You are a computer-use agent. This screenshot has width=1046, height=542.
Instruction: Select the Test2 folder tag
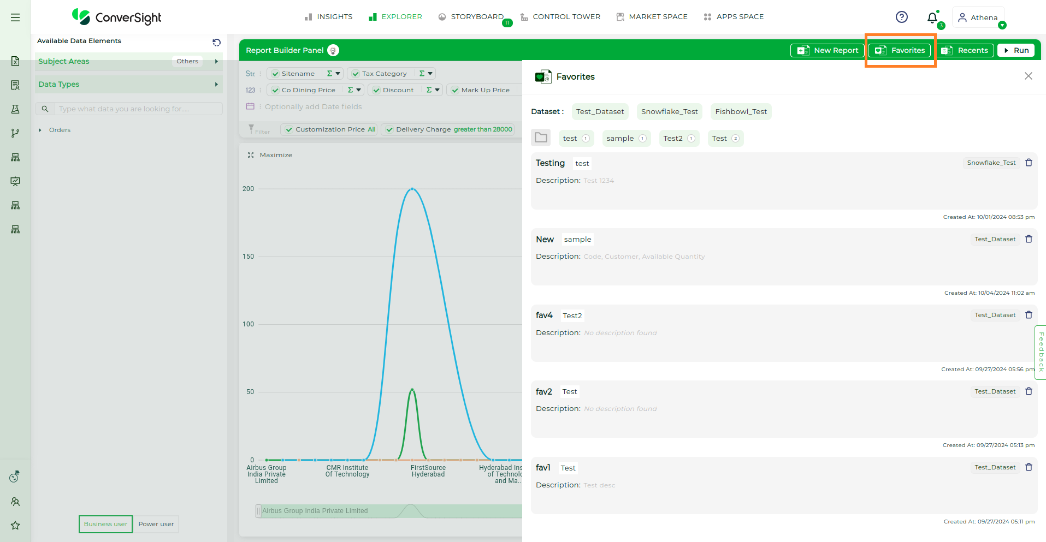pyautogui.click(x=679, y=138)
